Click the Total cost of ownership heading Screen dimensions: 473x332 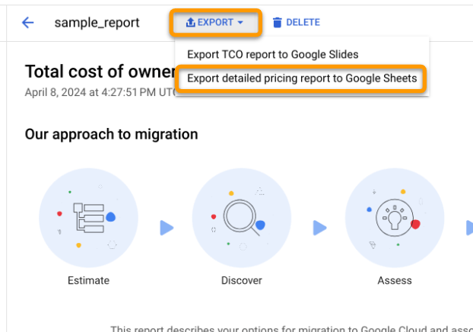(100, 72)
